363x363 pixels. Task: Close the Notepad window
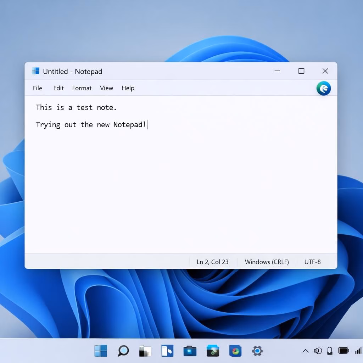coord(325,71)
